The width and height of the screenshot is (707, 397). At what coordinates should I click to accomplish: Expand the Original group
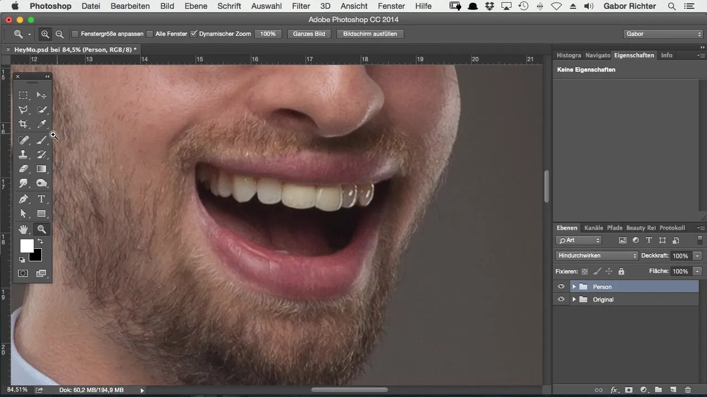574,299
